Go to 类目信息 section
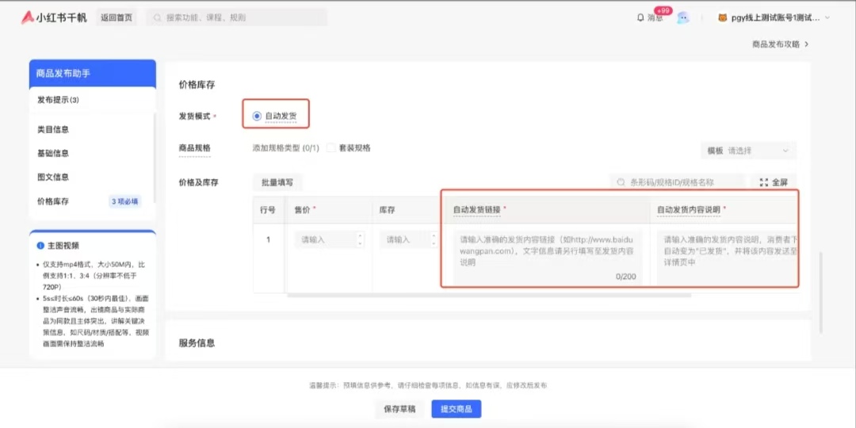 click(53, 129)
